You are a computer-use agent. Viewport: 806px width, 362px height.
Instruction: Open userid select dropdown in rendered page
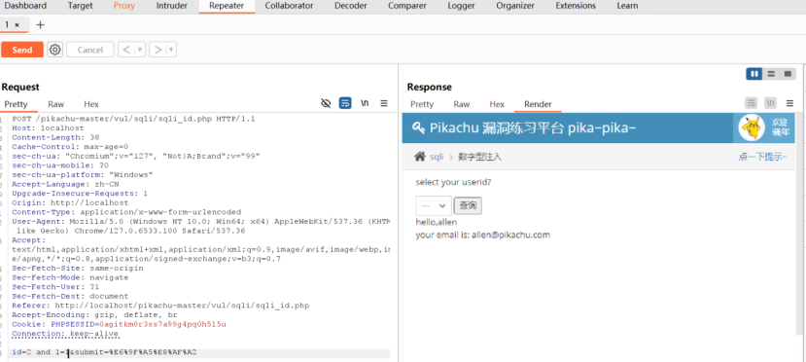(434, 205)
